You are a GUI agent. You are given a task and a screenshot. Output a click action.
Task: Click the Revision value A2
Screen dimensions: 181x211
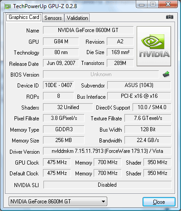coord(120,41)
